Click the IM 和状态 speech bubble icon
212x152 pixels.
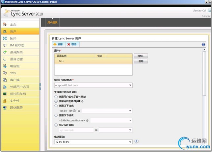pyautogui.click(x=5, y=45)
